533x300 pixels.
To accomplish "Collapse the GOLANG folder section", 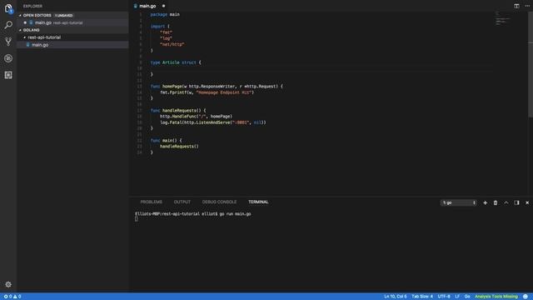I will click(20, 30).
